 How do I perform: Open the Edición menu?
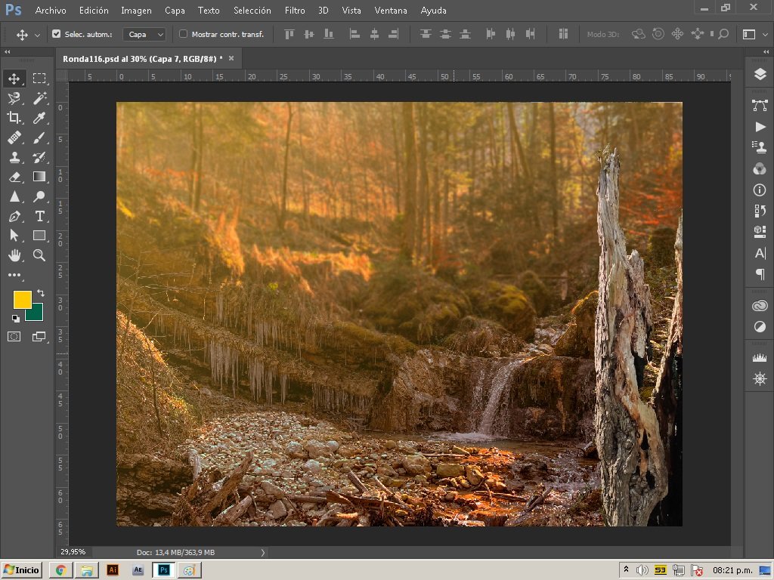point(94,11)
